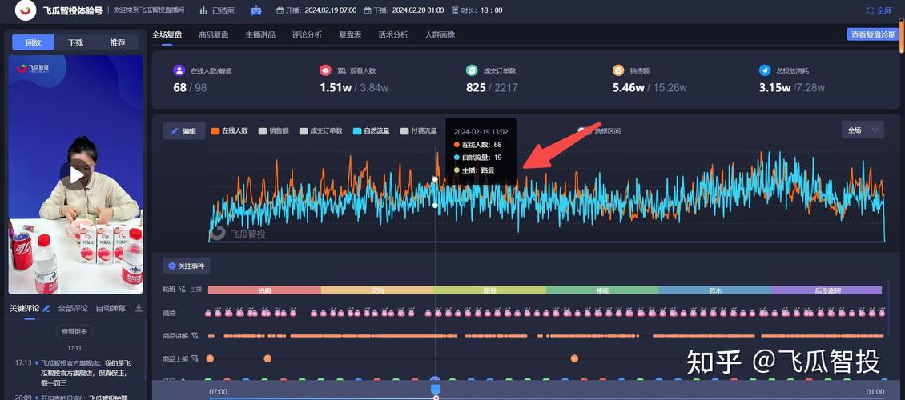
Task: Switch to the 商品复盘 tab
Action: click(213, 34)
